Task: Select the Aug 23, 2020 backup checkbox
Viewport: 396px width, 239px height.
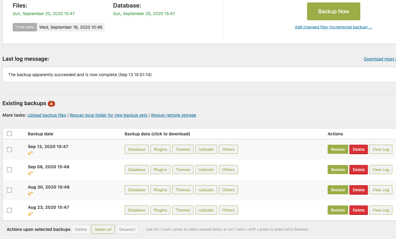Action: [x=9, y=210]
